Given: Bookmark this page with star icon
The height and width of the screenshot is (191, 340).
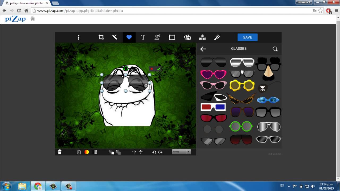Looking at the screenshot, I should click(321, 11).
